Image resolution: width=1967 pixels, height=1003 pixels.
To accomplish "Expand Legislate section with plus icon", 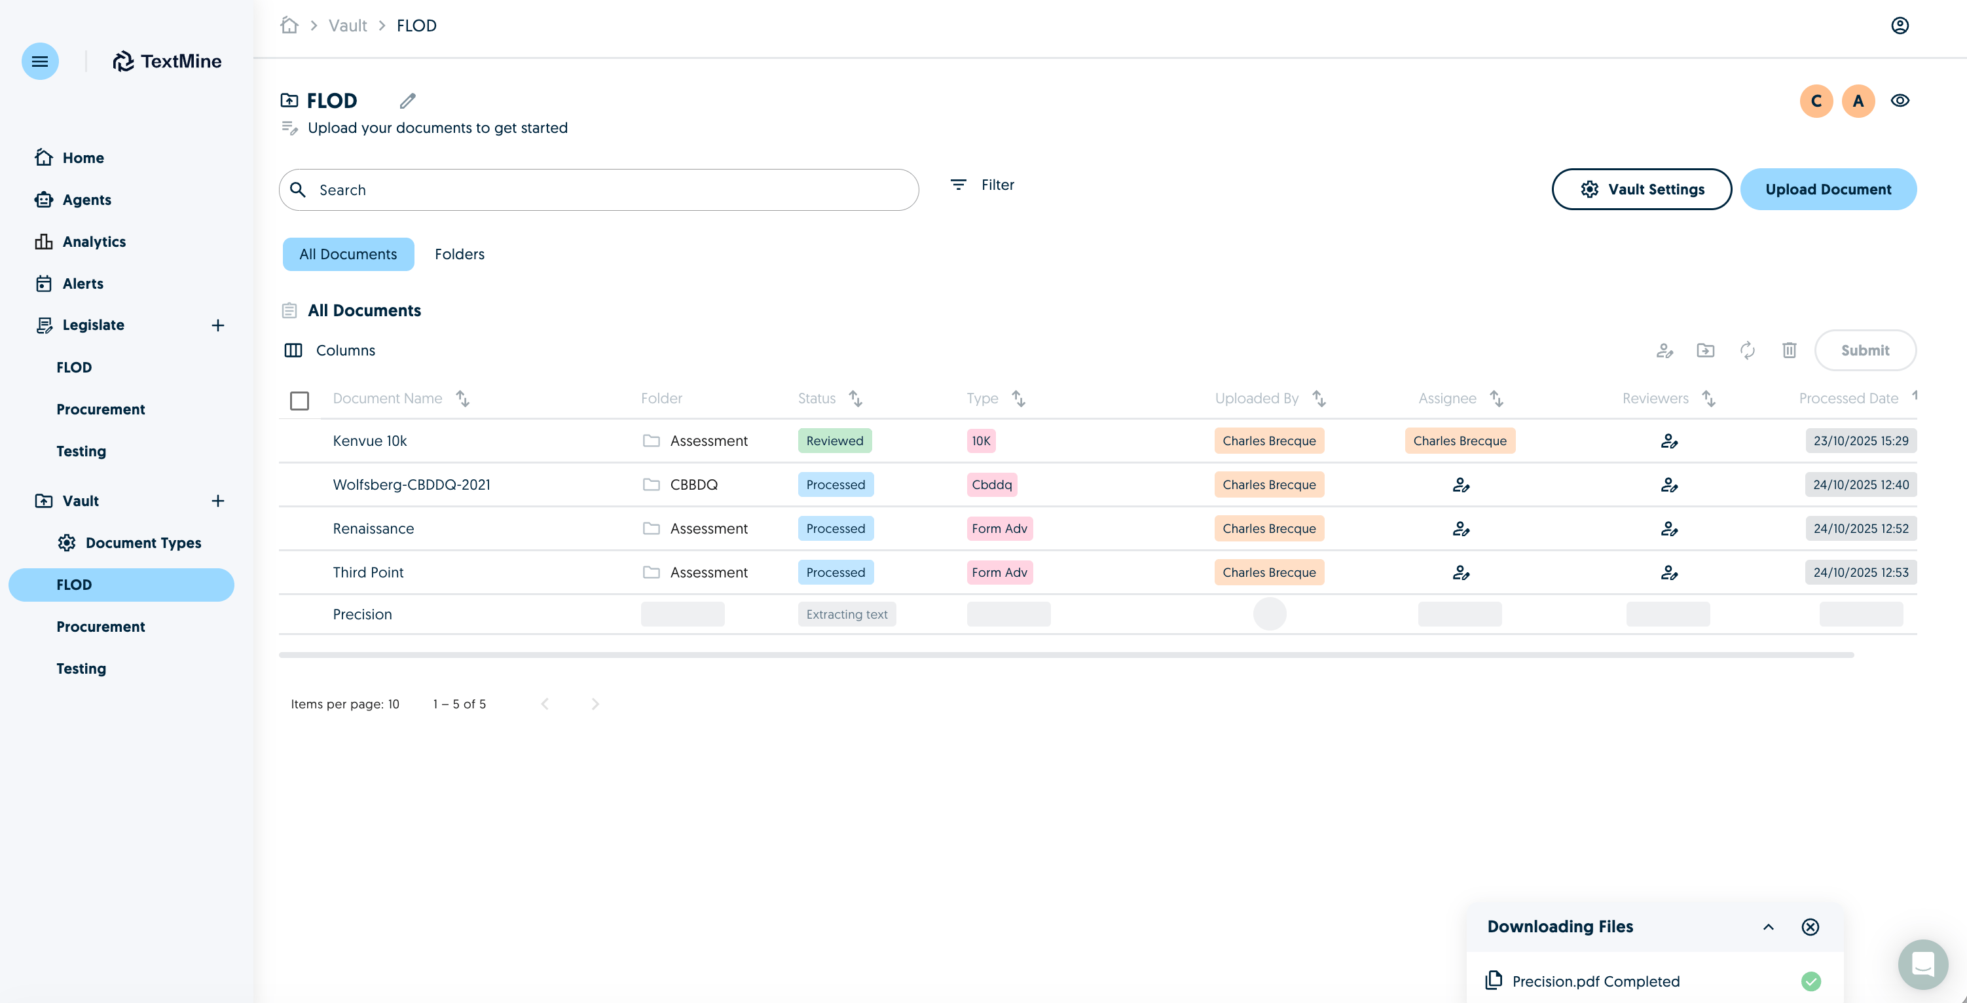I will [x=217, y=326].
